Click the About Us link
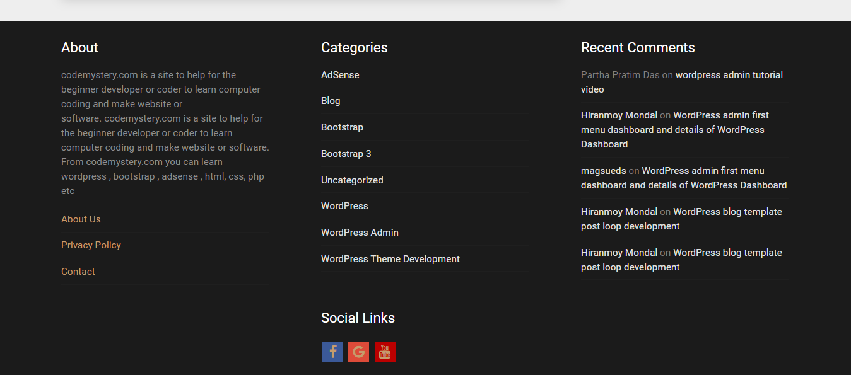The width and height of the screenshot is (851, 375). 81,219
